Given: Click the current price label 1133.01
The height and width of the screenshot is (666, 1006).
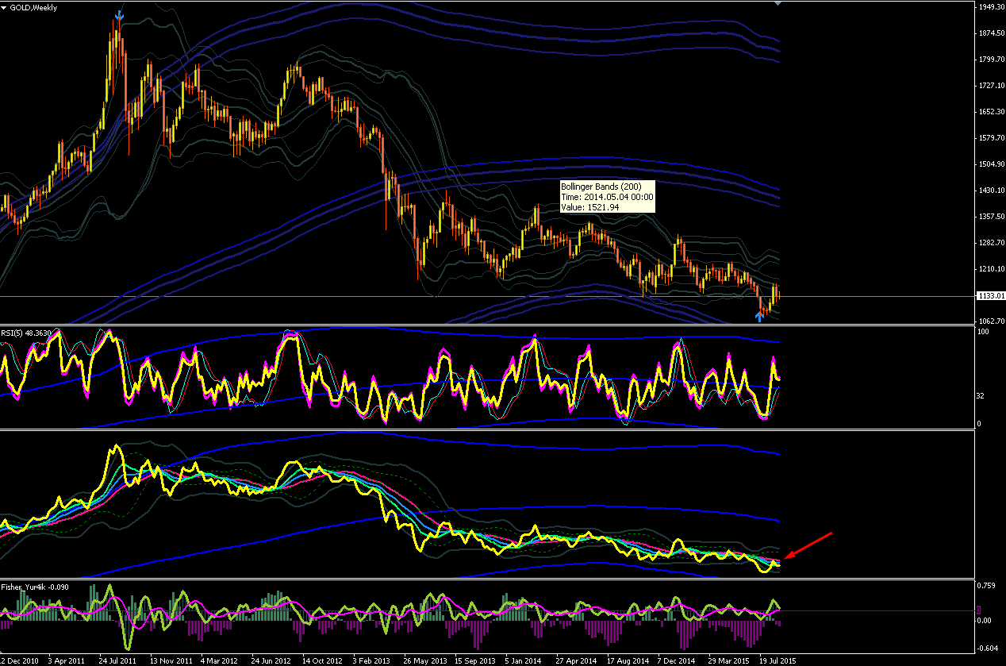Looking at the screenshot, I should [x=990, y=296].
